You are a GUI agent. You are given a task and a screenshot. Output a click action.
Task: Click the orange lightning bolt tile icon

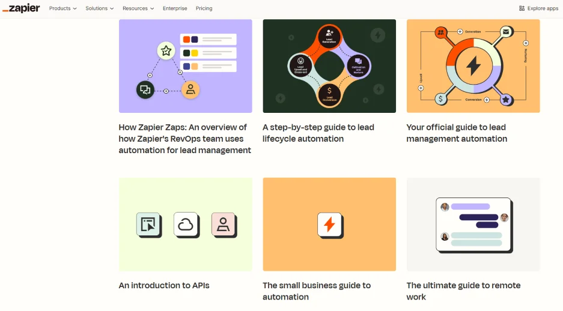tap(329, 225)
